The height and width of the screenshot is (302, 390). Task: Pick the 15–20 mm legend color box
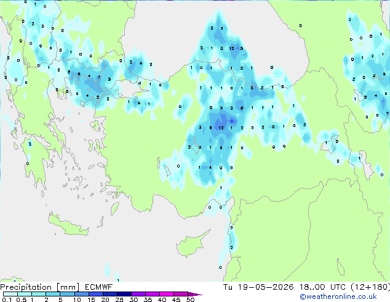(x=95, y=294)
